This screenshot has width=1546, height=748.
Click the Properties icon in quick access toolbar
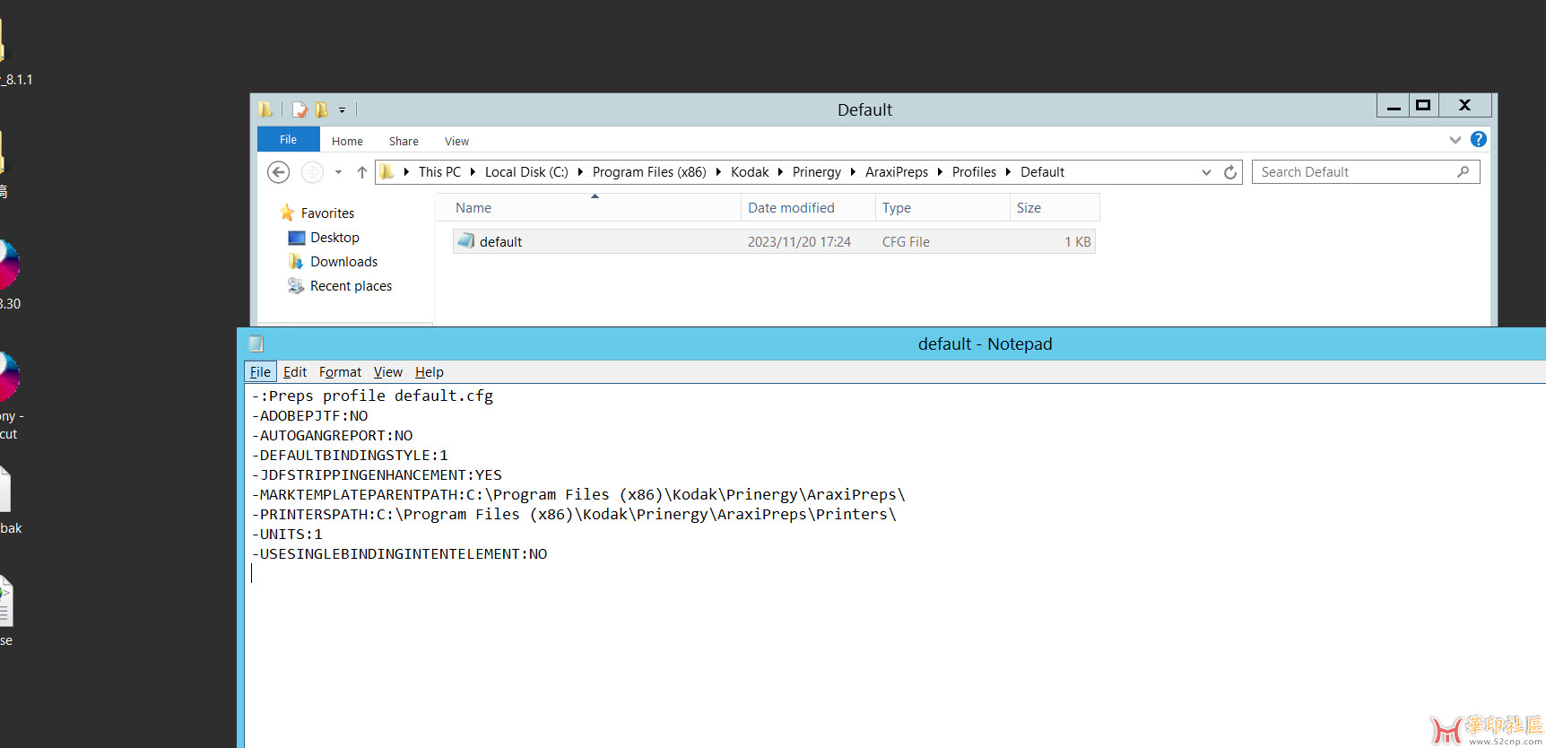coord(300,109)
